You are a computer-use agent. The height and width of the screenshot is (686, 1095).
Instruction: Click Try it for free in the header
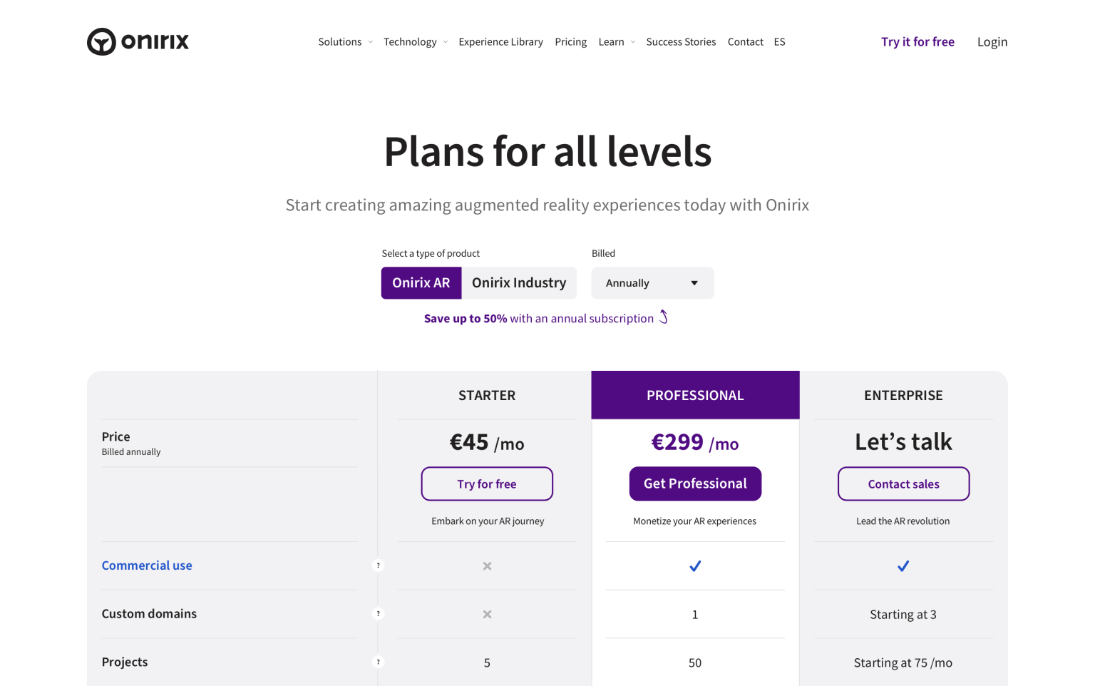(917, 41)
